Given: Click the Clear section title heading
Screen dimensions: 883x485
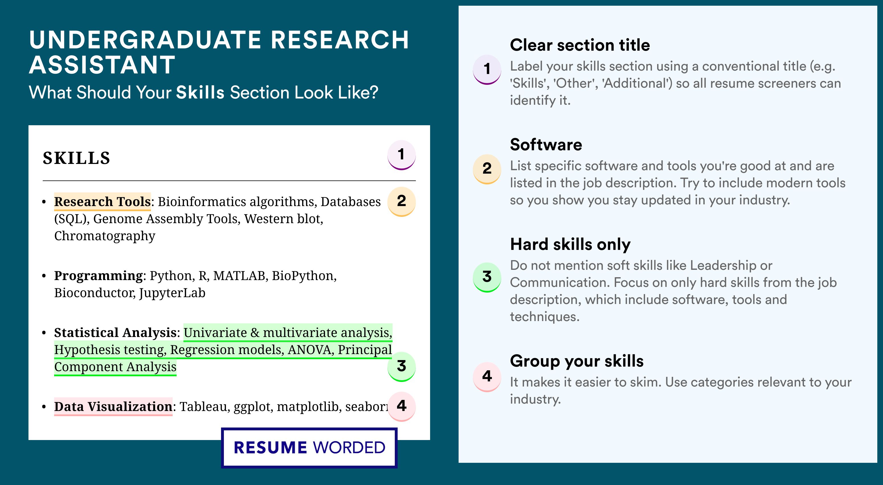Looking at the screenshot, I should (x=580, y=45).
